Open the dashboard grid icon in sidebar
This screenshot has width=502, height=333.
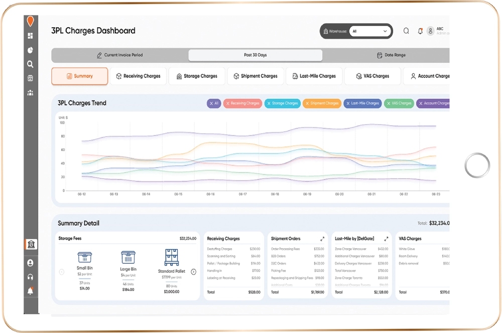tap(31, 36)
